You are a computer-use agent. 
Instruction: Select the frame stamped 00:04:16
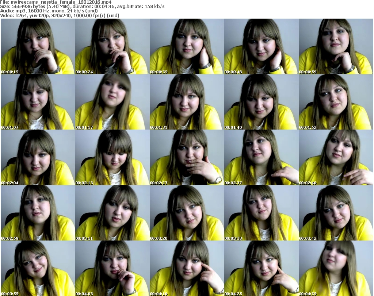click(x=187, y=268)
